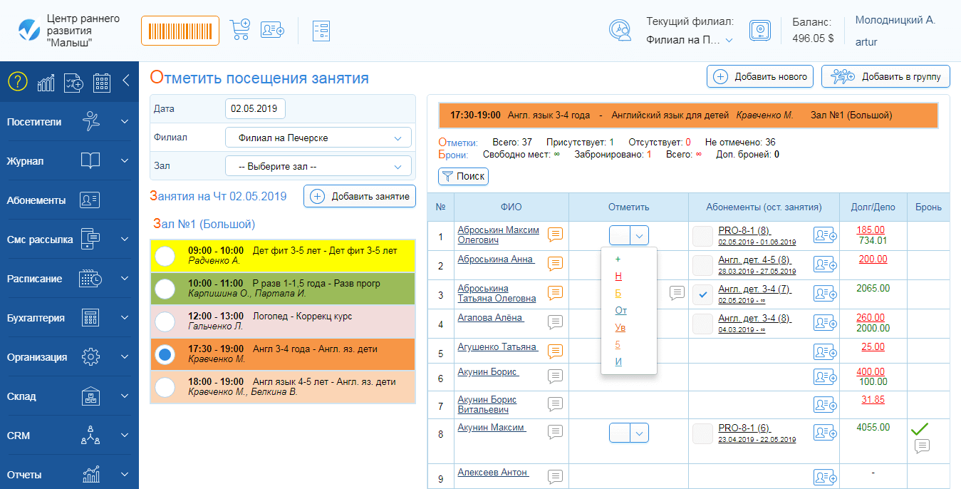The height and width of the screenshot is (489, 961).
Task: Click the Добавить занятие button
Action: coord(360,196)
